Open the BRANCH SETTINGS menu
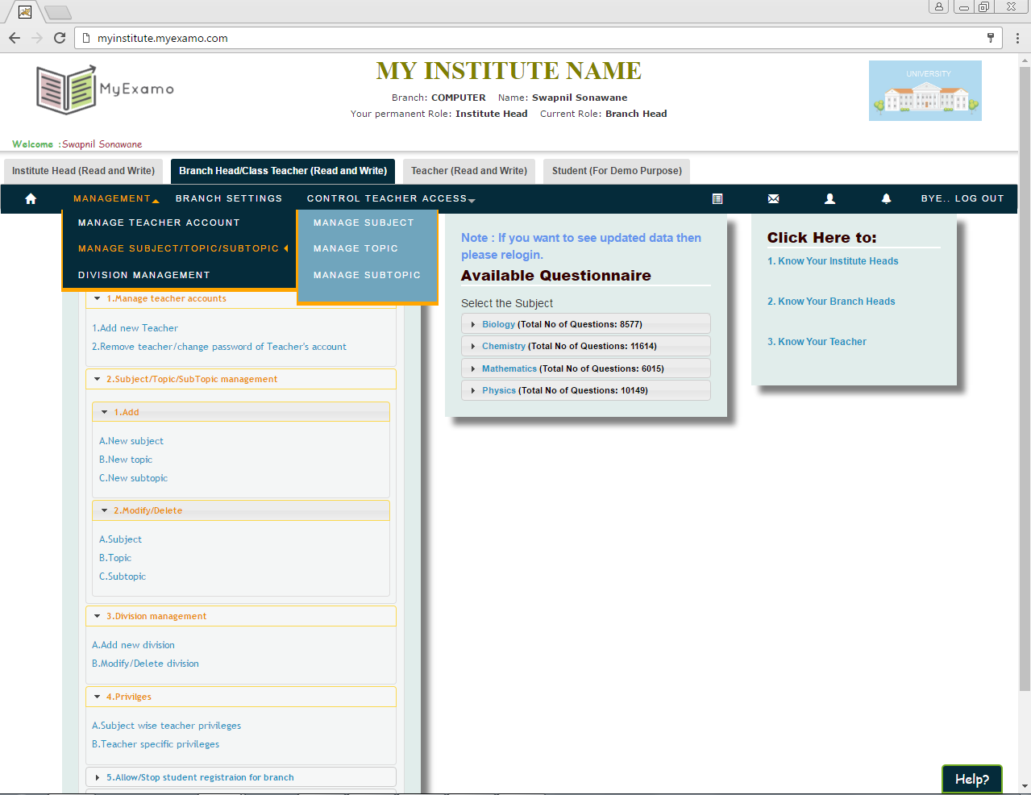1031x795 pixels. click(x=229, y=198)
